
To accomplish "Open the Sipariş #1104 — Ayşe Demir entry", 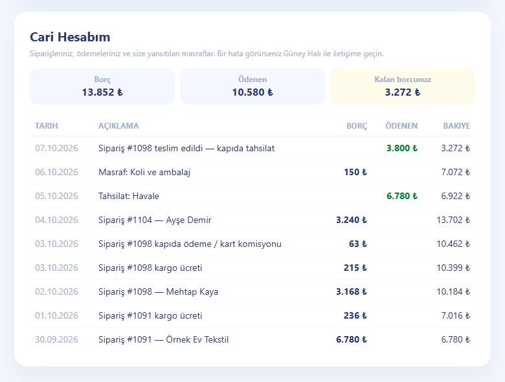I will coord(252,220).
